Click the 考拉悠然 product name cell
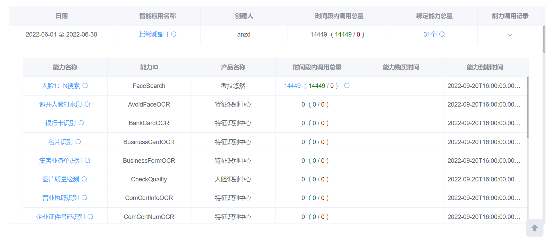The height and width of the screenshot is (239, 557). tap(233, 86)
